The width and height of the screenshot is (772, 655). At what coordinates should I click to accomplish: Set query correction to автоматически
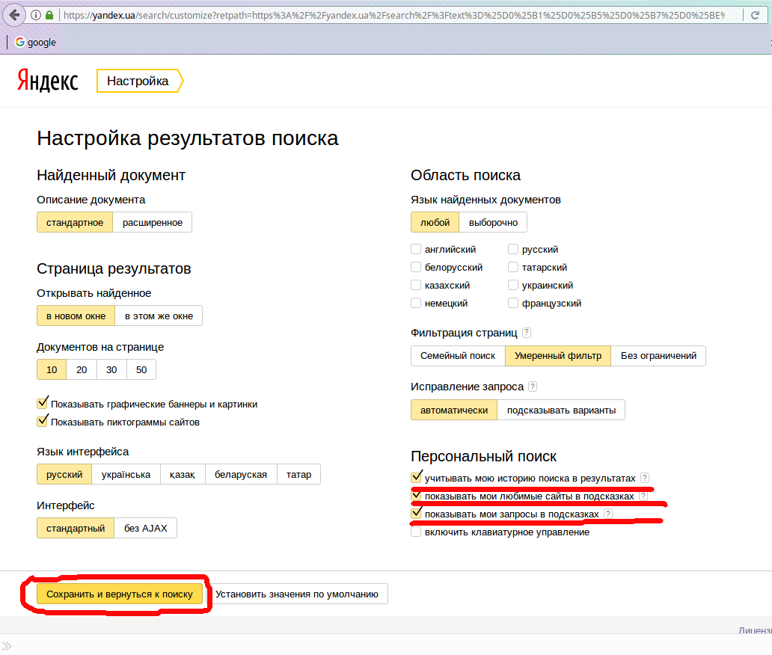454,410
